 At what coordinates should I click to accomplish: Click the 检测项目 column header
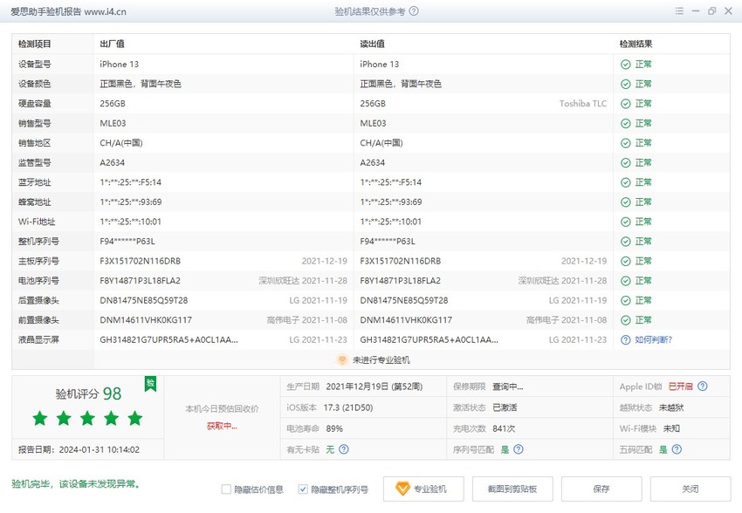(35, 44)
